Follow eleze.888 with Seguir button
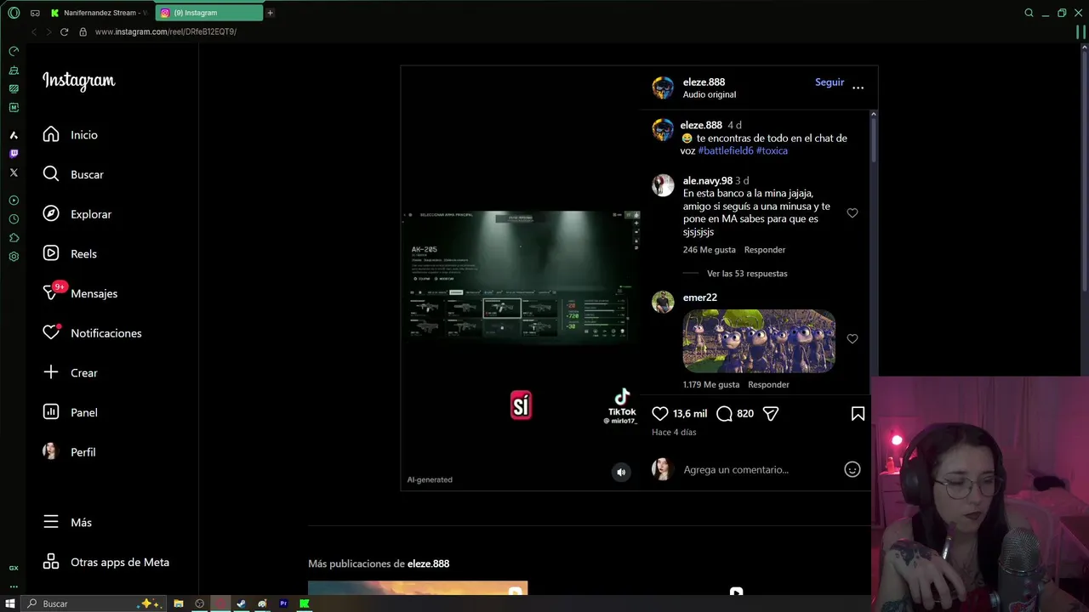Screen dimensions: 1089x612 830,82
